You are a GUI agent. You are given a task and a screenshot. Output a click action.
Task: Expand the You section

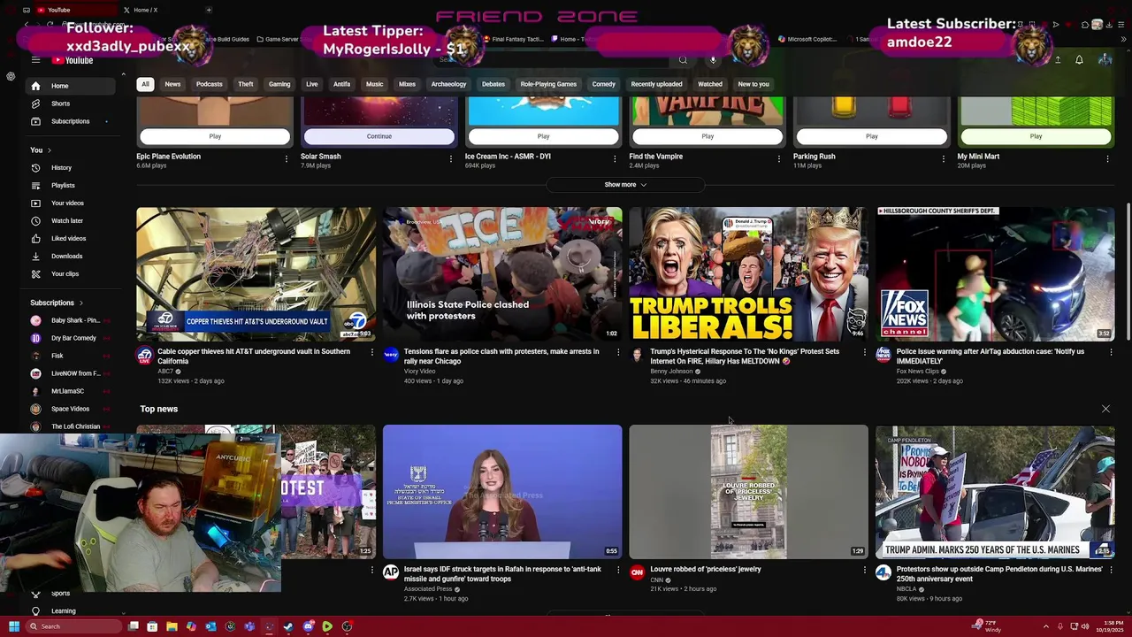point(41,150)
